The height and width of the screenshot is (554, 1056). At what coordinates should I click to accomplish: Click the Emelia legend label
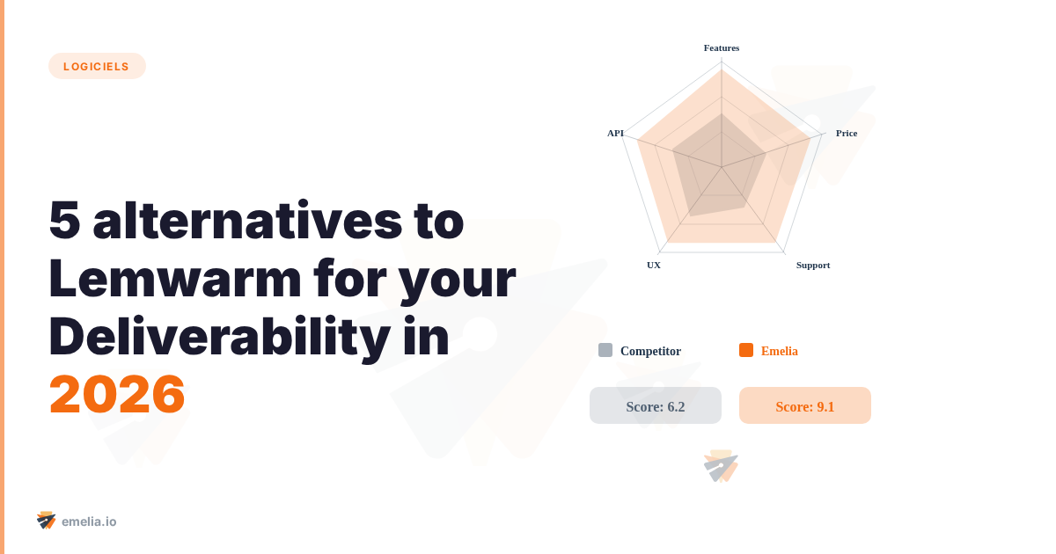(780, 351)
